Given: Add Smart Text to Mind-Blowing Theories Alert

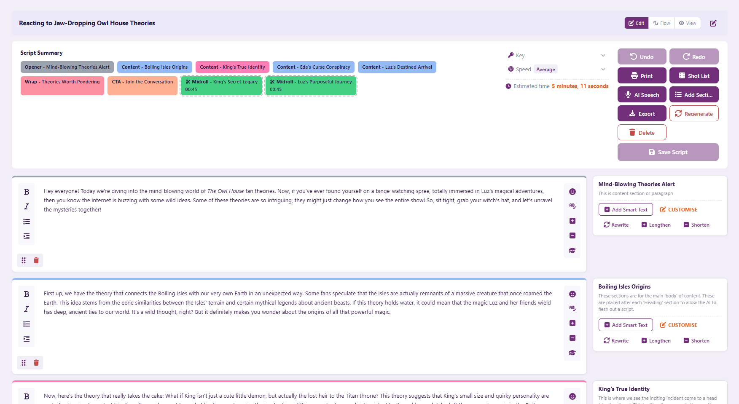Looking at the screenshot, I should [x=626, y=209].
